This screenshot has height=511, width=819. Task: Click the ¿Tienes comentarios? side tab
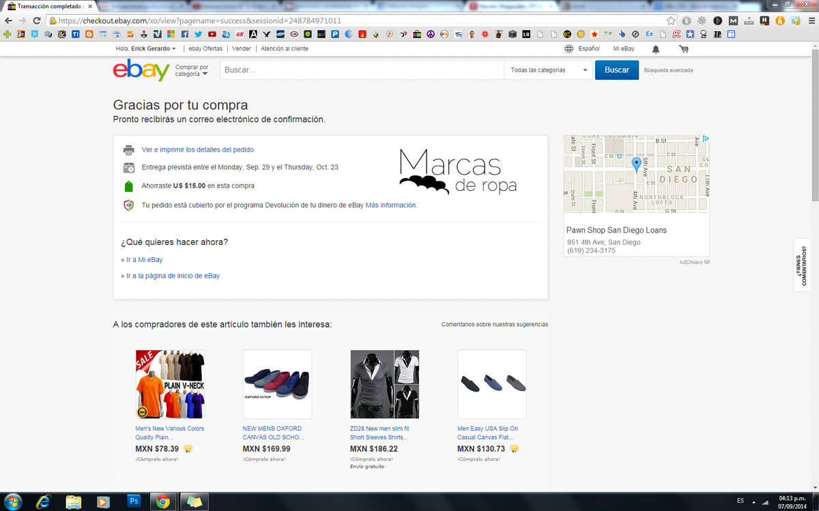point(802,264)
